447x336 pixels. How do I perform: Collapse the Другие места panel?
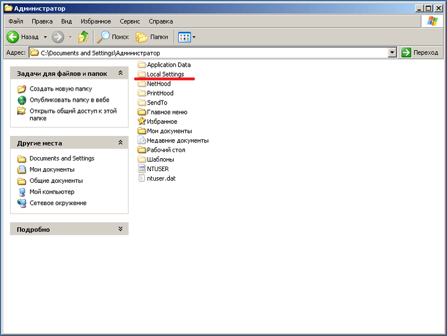[x=120, y=143]
